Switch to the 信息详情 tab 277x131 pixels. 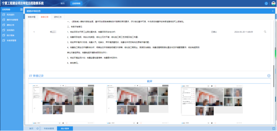pyautogui.click(x=32, y=17)
